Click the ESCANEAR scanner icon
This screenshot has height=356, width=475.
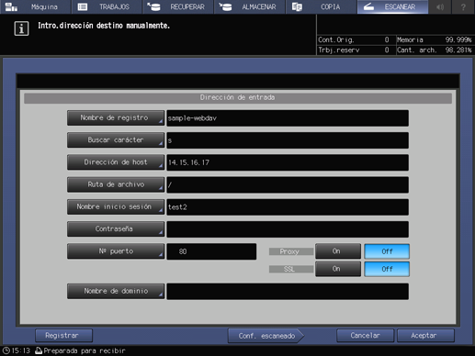368,6
